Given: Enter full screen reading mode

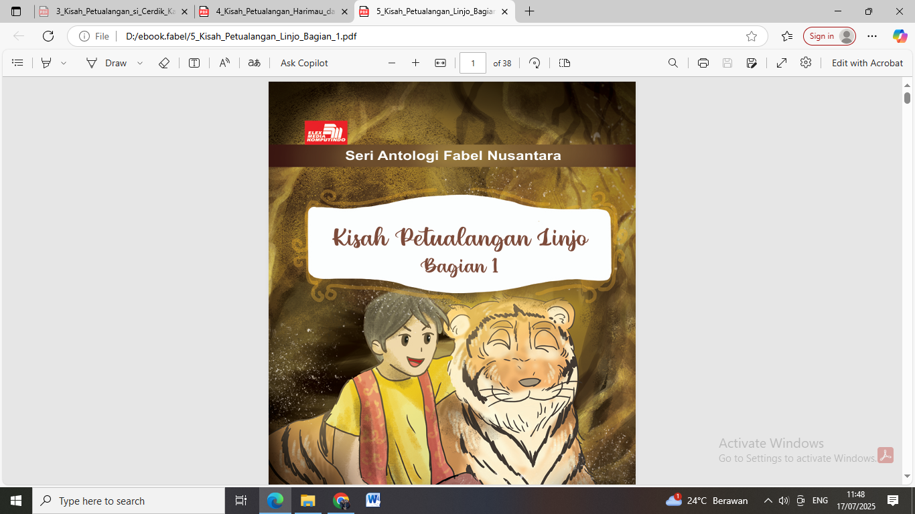Looking at the screenshot, I should [781, 62].
